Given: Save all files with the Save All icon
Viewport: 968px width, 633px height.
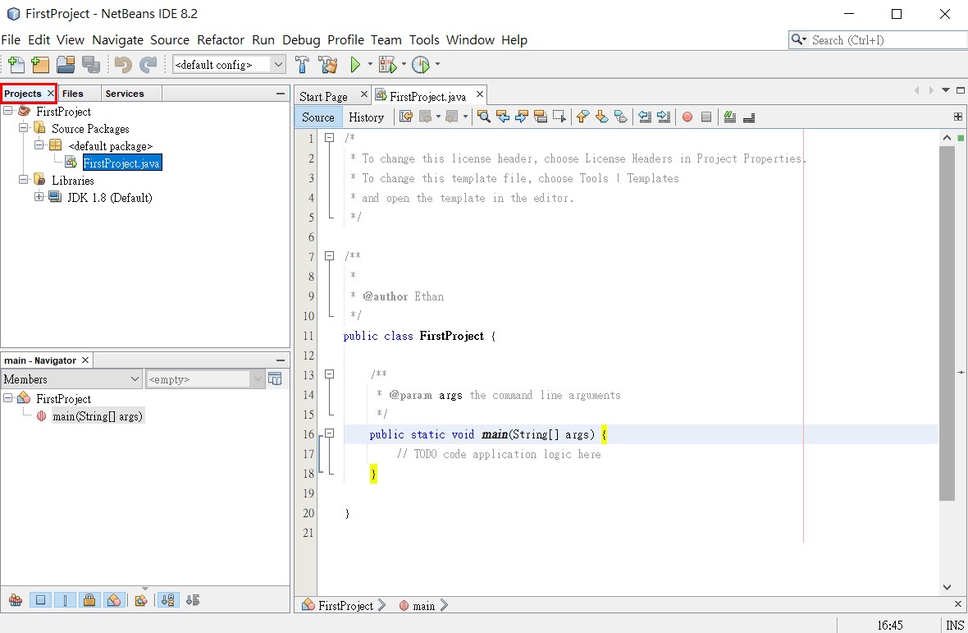Looking at the screenshot, I should [x=93, y=64].
